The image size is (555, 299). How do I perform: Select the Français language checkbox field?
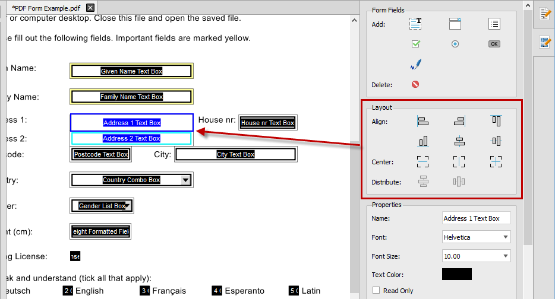click(x=144, y=291)
